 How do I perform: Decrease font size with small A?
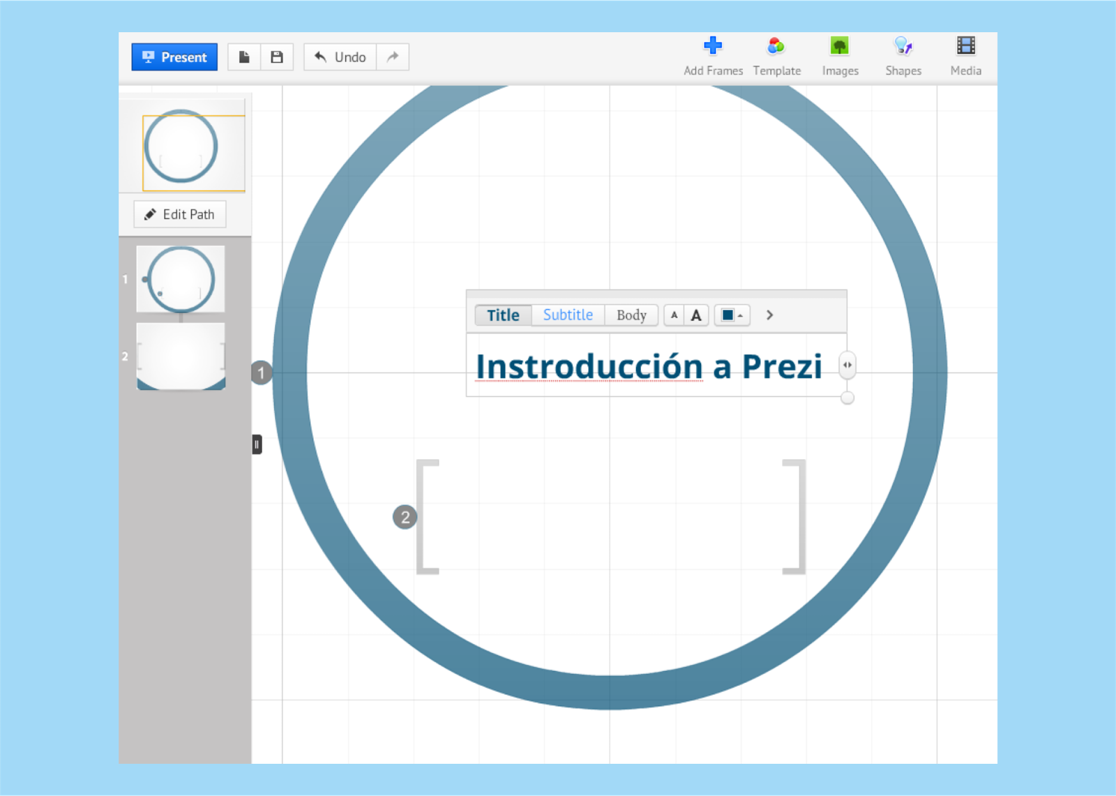click(674, 315)
